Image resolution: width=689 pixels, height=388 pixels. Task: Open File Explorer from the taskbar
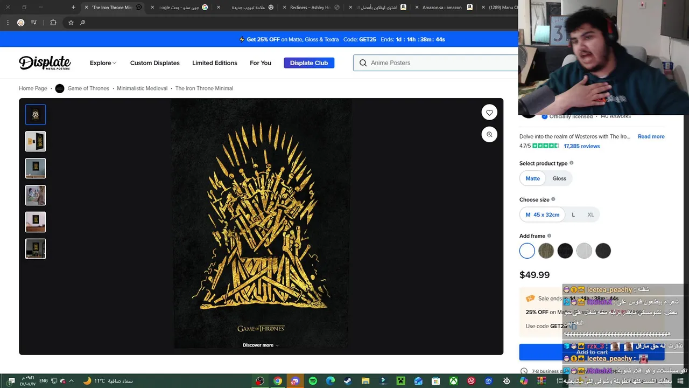click(365, 381)
